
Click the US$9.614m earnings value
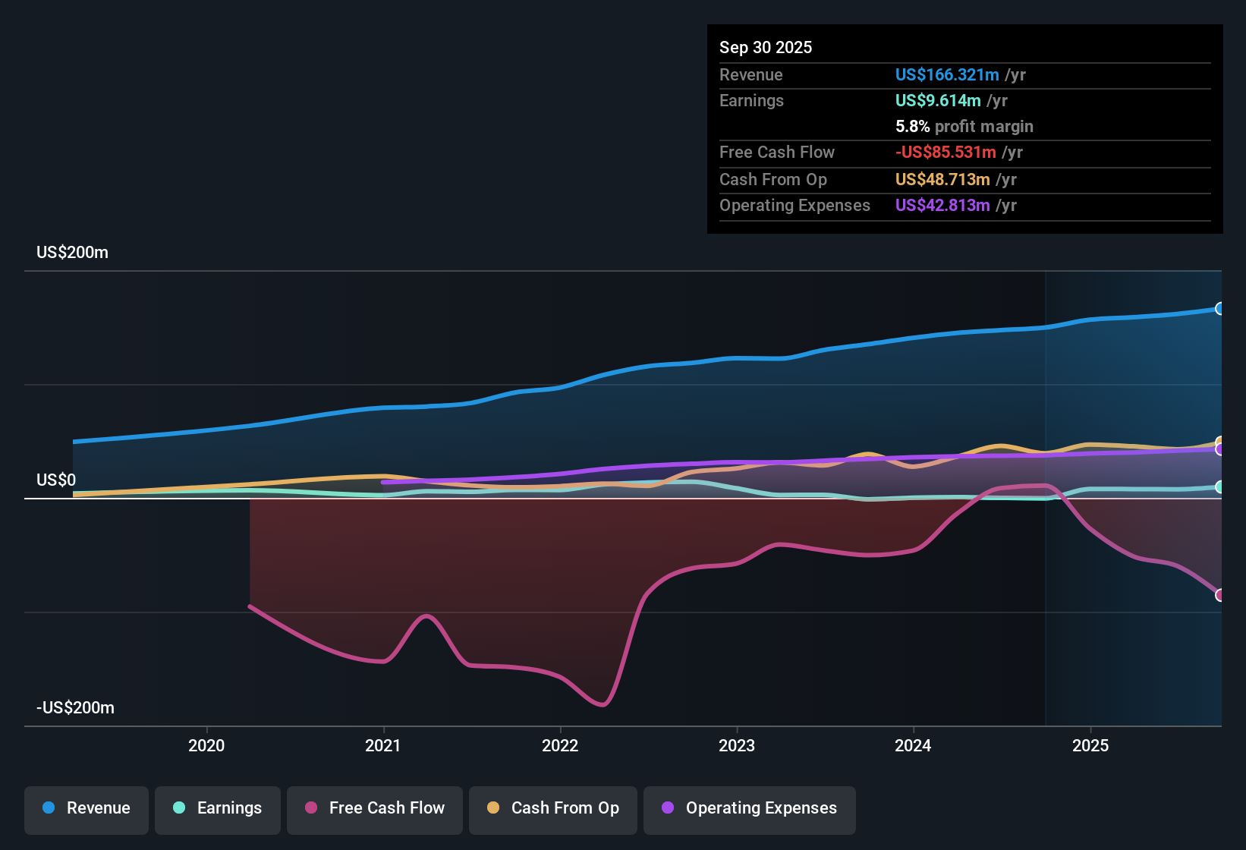click(938, 100)
